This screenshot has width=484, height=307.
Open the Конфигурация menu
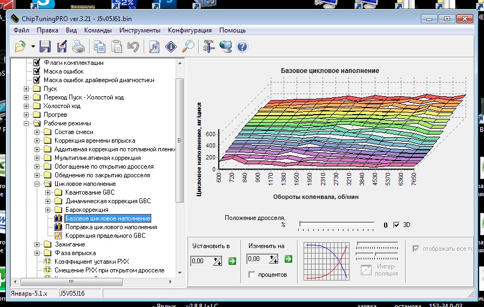[190, 30]
